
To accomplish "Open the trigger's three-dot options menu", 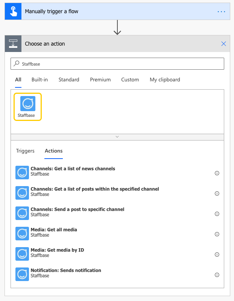I will click(x=221, y=12).
